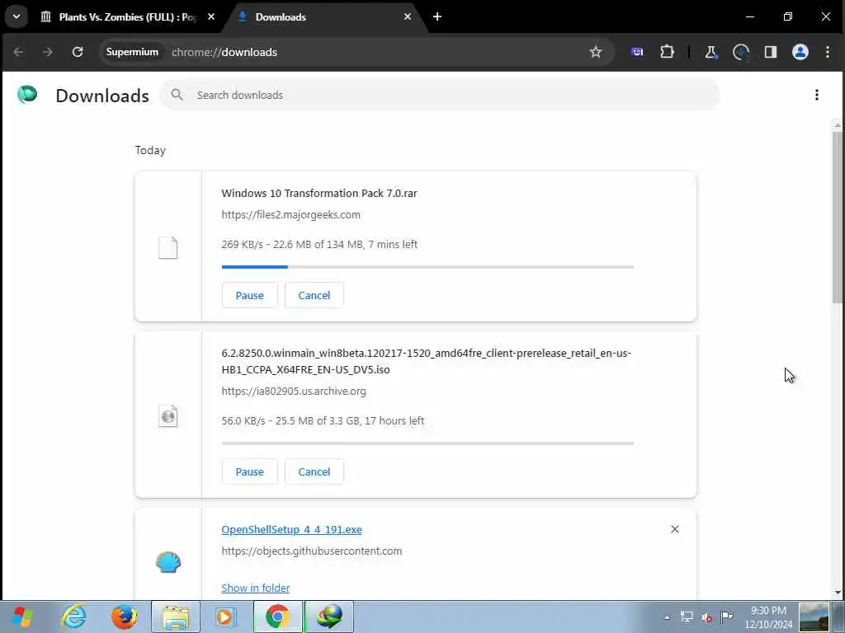Click https://objects.githubusercontent.com source URL
The height and width of the screenshot is (633, 845).
point(311,551)
